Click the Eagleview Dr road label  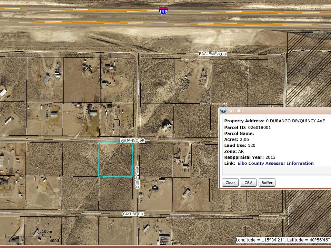[x=213, y=54]
